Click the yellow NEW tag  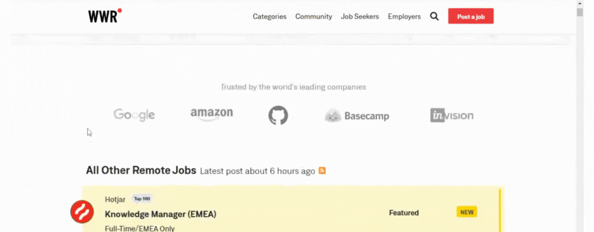467,213
